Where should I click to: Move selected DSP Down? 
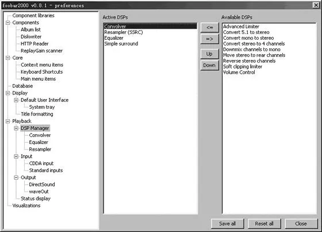[209, 66]
